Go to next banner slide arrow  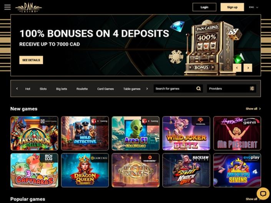tap(248, 68)
